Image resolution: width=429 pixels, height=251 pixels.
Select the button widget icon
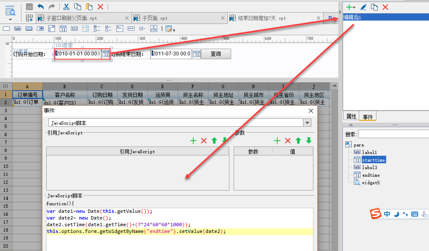tap(29, 29)
